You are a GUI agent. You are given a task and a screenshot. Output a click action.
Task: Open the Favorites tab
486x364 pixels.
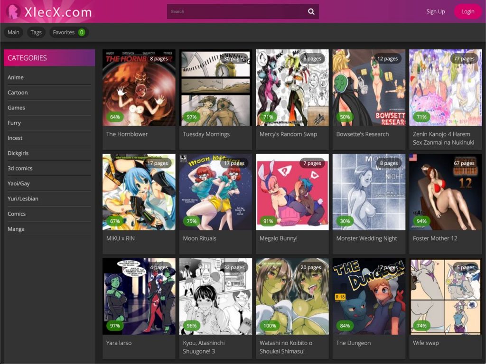coord(69,32)
